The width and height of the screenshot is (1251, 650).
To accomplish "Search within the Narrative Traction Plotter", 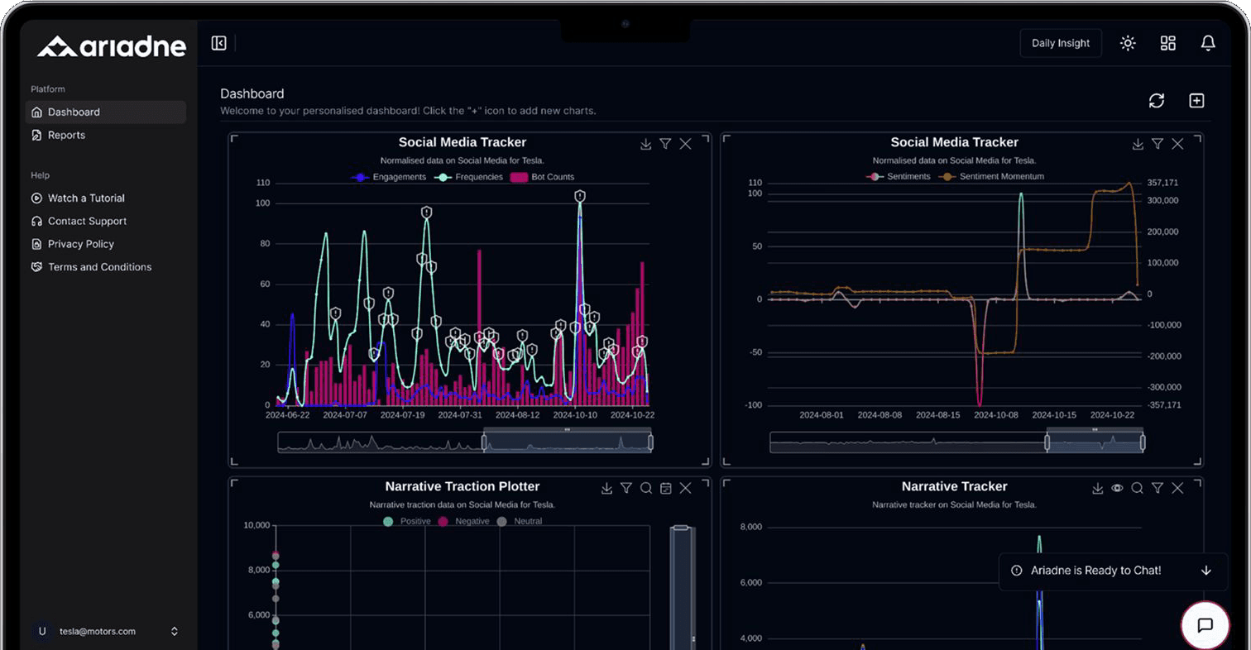I will (x=646, y=489).
